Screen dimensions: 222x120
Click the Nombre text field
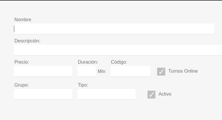pyautogui.click(x=114, y=29)
